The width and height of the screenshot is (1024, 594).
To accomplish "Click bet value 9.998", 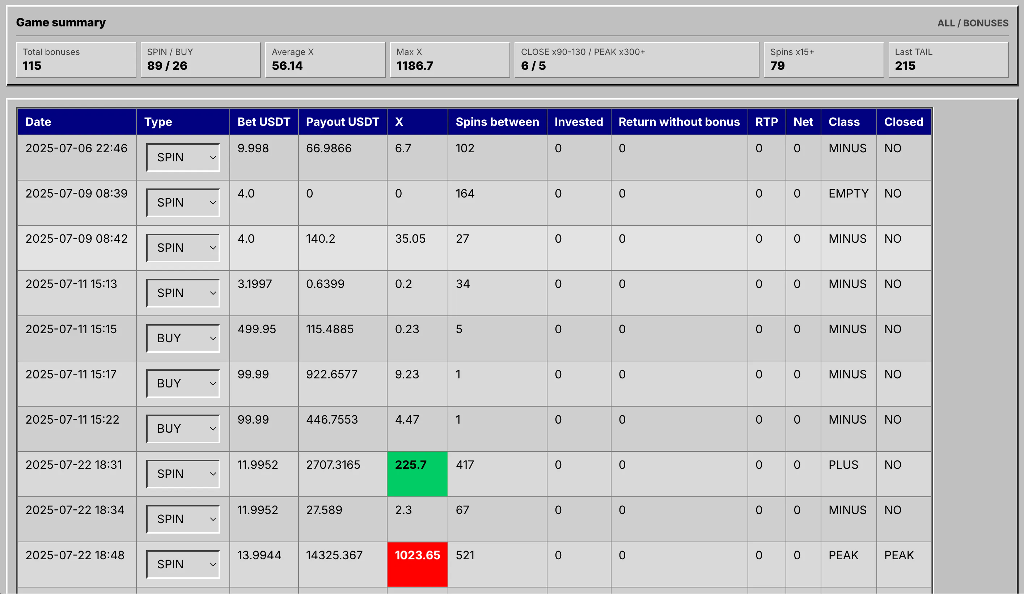I will click(x=253, y=148).
